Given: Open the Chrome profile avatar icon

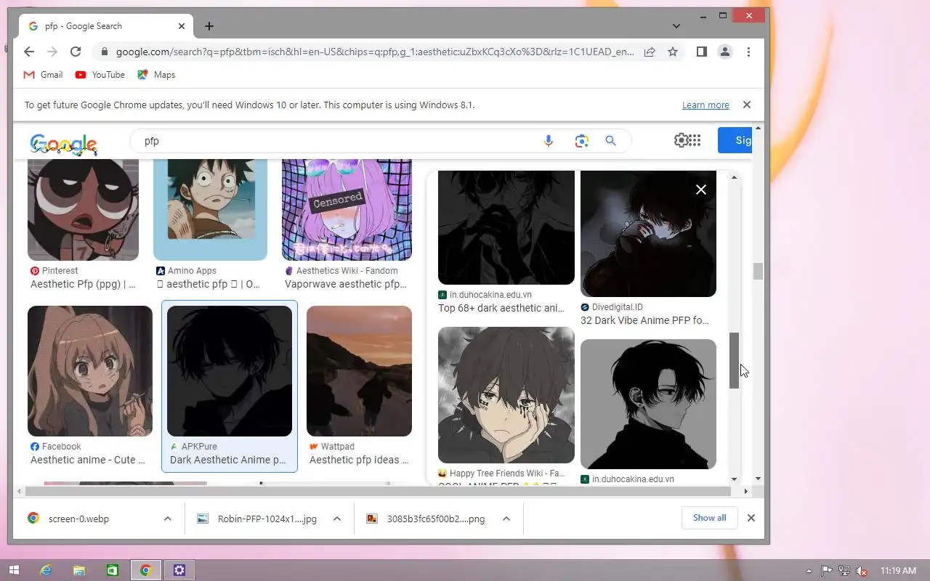Looking at the screenshot, I should pyautogui.click(x=724, y=52).
